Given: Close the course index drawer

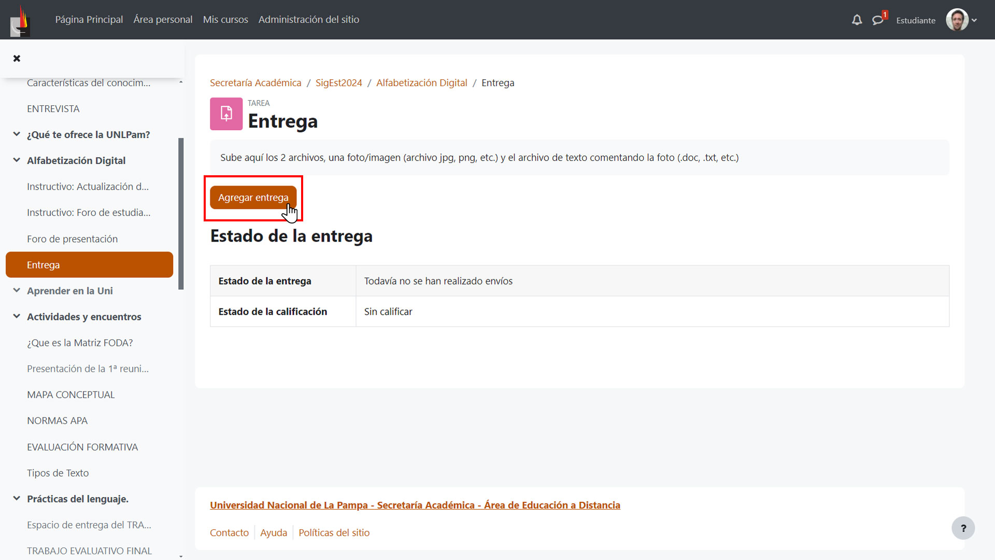Looking at the screenshot, I should point(17,58).
